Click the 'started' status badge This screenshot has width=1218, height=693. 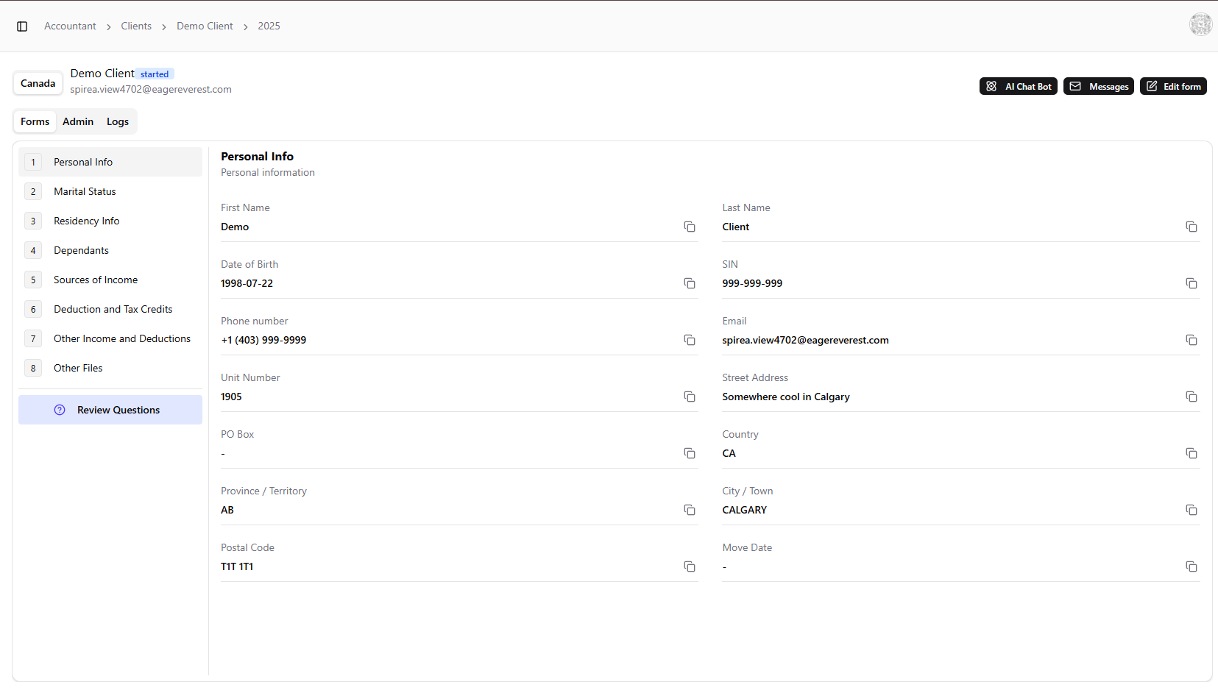pos(155,74)
